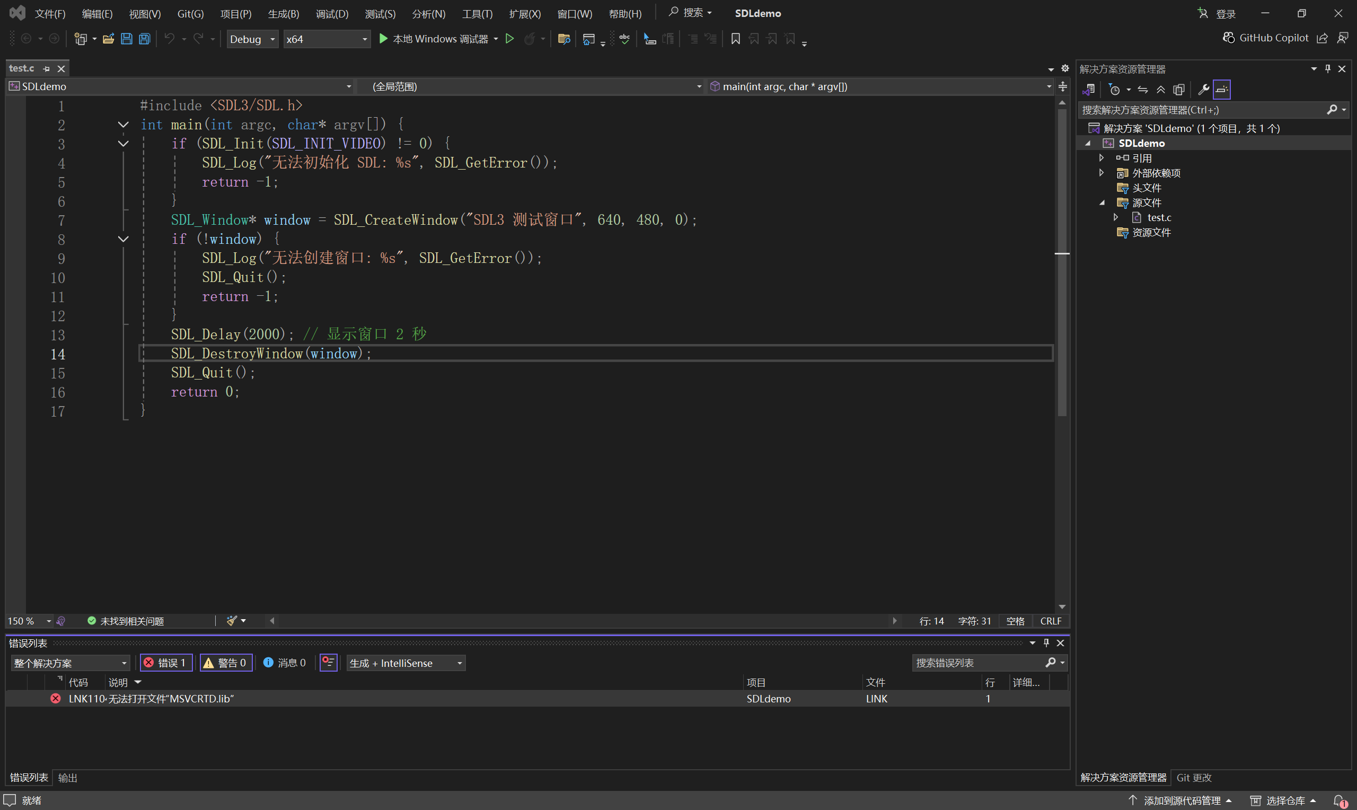Toggle the 警告 0 warnings filter
The width and height of the screenshot is (1357, 810).
[226, 663]
